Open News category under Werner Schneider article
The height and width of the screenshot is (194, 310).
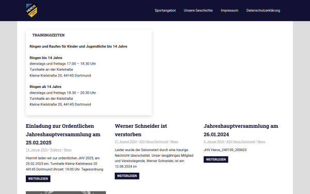click(x=174, y=142)
